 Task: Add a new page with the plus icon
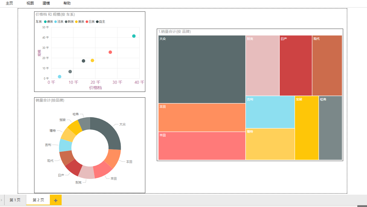pos(56,200)
